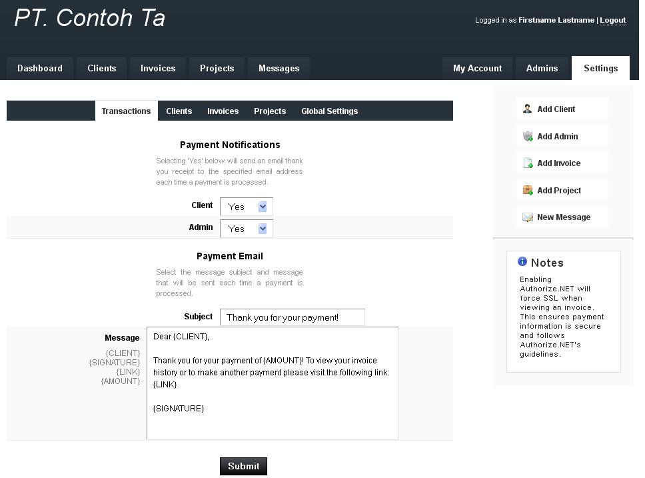Click the Logout link
This screenshot has height=478, width=645.
[612, 20]
